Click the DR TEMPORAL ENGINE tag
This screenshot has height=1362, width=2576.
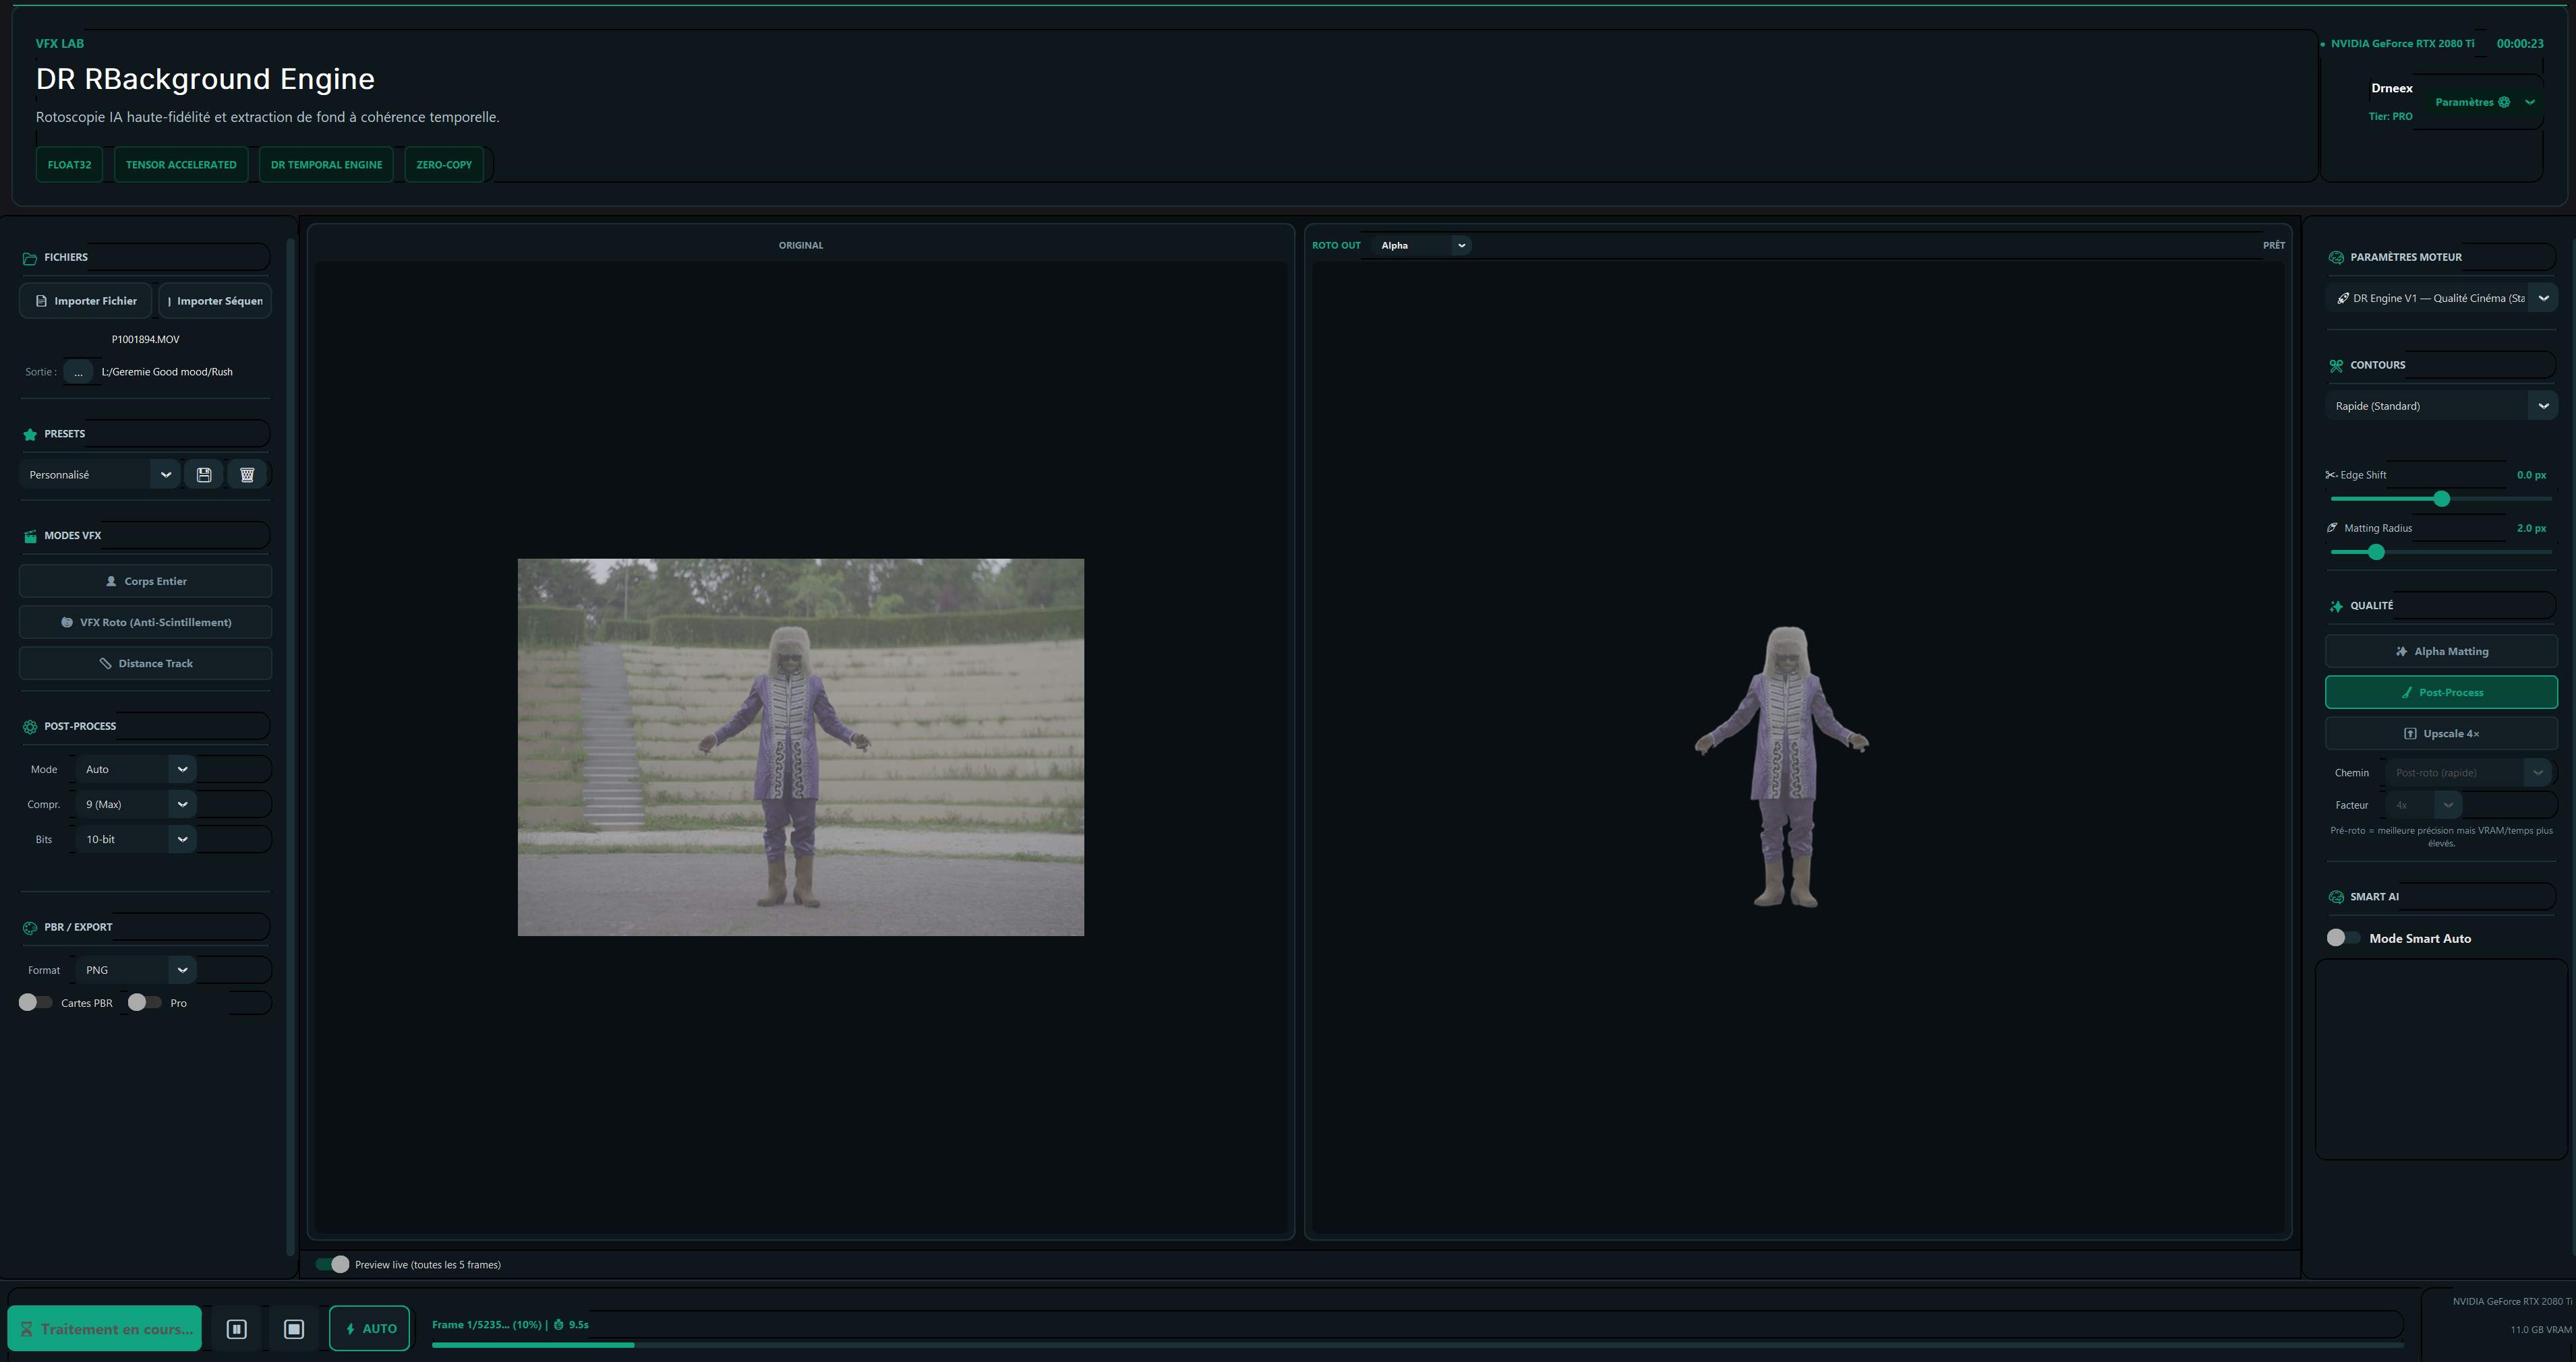point(326,165)
